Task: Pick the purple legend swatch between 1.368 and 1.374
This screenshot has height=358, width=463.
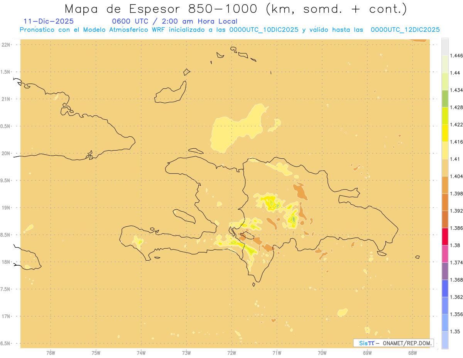Action: [445, 271]
